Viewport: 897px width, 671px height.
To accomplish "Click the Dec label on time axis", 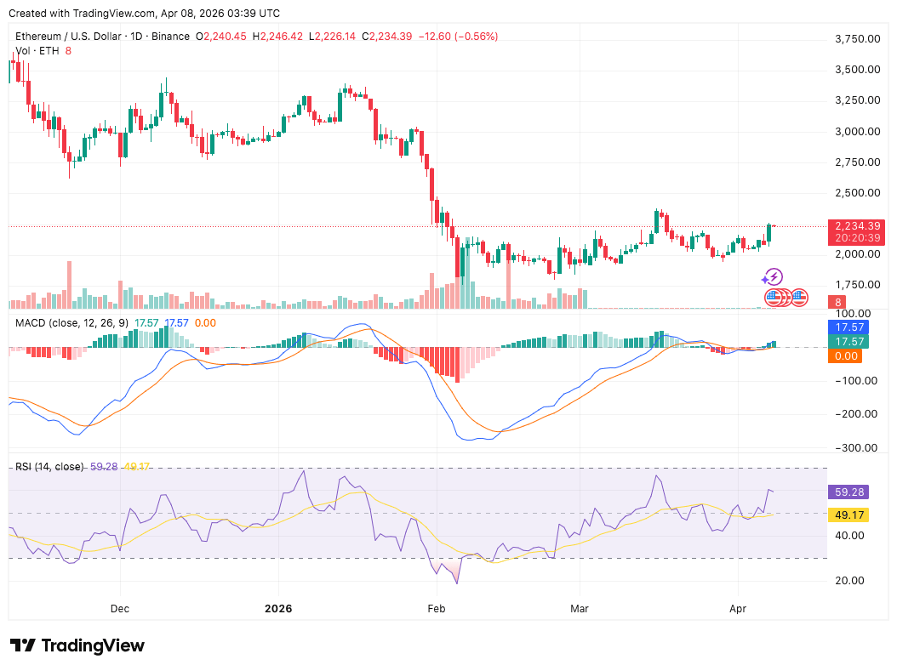I will click(x=120, y=609).
